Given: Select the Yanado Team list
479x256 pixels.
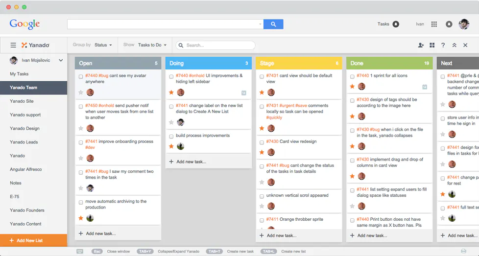Looking at the screenshot, I should pos(34,88).
